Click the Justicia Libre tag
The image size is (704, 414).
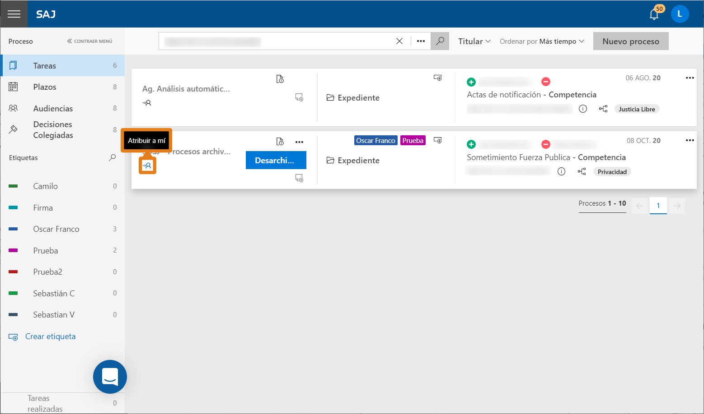point(637,109)
